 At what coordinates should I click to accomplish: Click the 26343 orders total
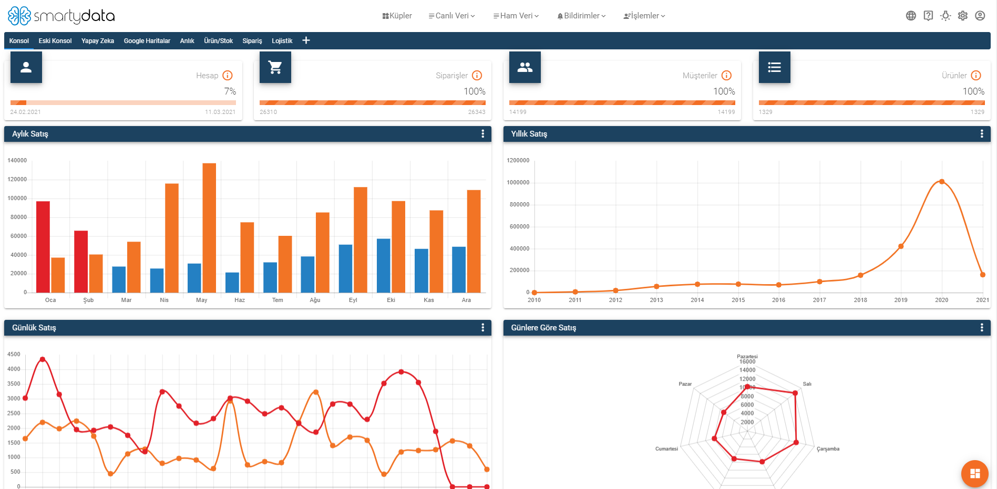477,112
